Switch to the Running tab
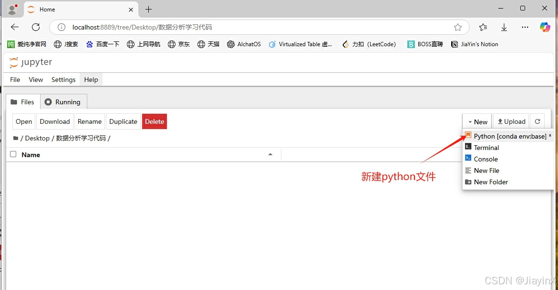This screenshot has width=558, height=290. coord(63,102)
